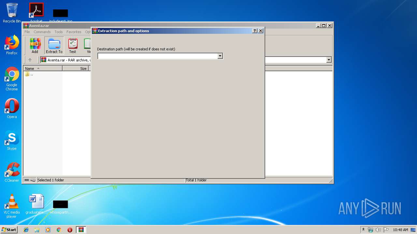Viewport: 417px width, 234px height.
Task: Maximize the Axenta.rar WinRAR window
Action: point(324,26)
